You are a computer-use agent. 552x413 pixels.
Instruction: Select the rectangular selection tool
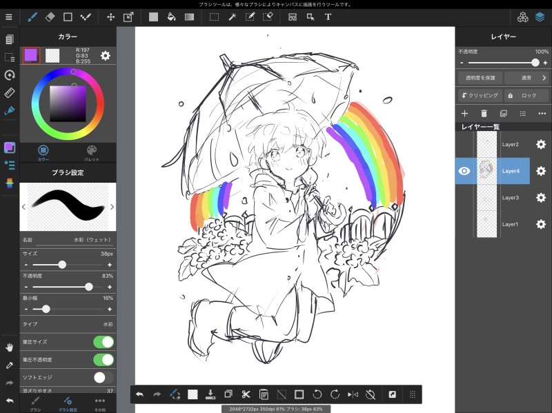(x=214, y=17)
